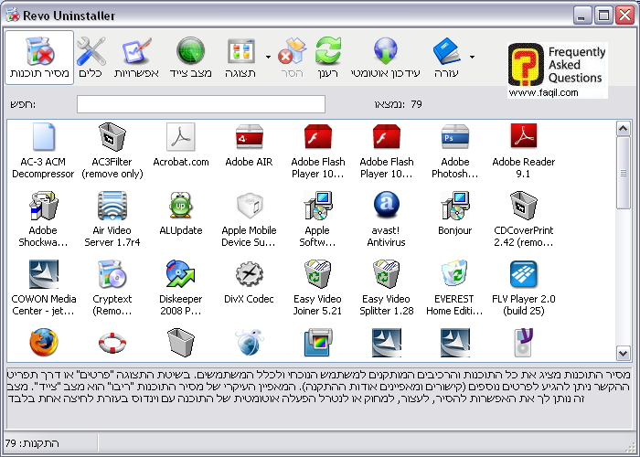Close the Revo Uninstaller window
This screenshot has width=640, height=457.
[625, 16]
